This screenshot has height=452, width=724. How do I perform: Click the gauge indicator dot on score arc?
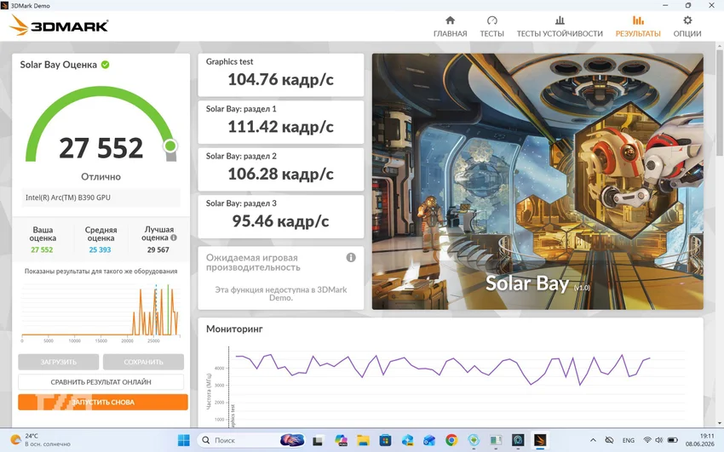pos(170,146)
